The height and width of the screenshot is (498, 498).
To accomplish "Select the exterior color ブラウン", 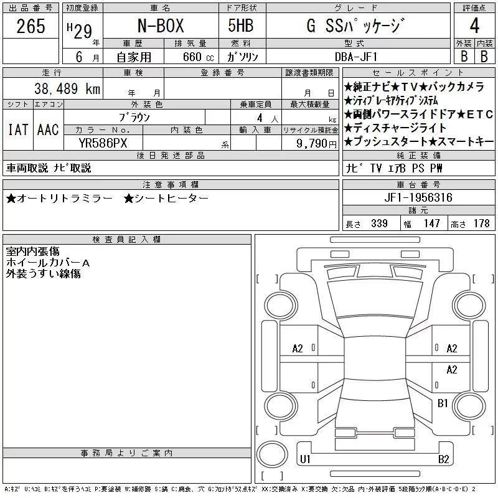I will (134, 118).
